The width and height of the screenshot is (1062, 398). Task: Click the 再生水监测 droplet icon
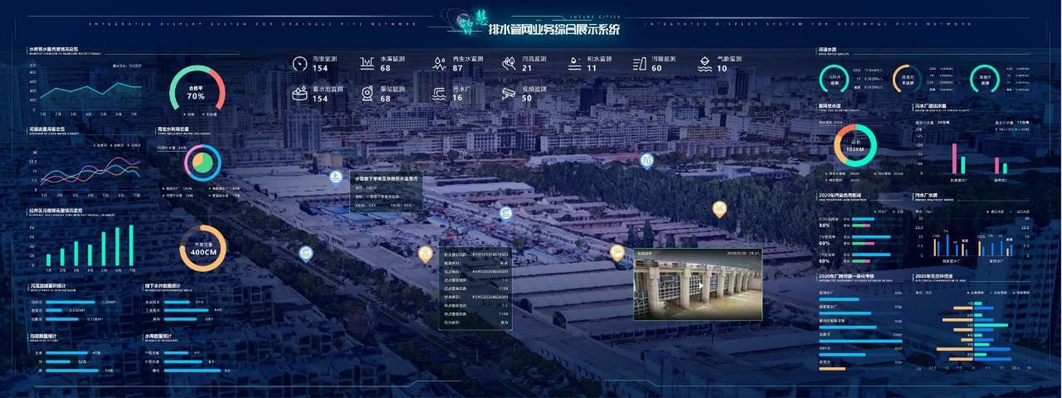point(439,64)
